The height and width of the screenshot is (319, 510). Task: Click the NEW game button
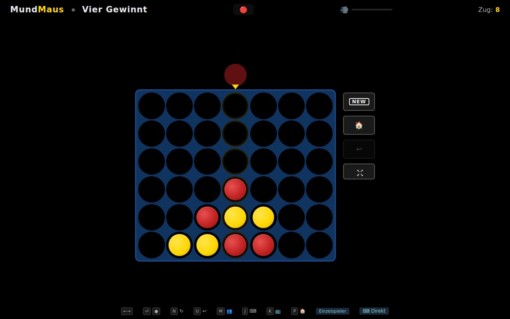pyautogui.click(x=359, y=102)
